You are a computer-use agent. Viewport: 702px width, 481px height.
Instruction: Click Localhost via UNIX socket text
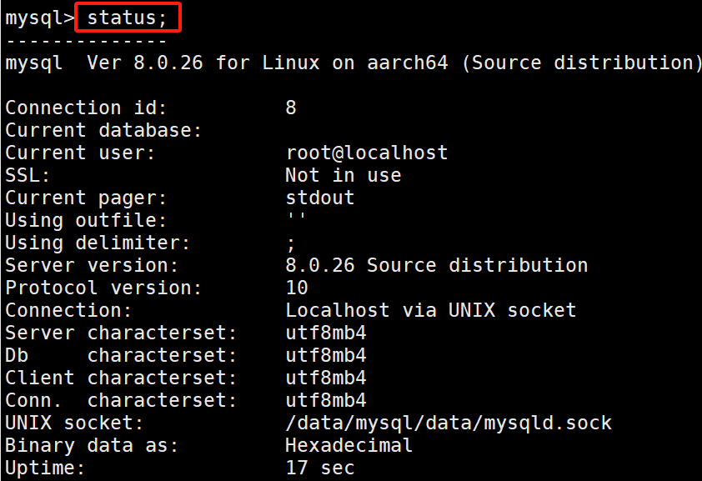[431, 310]
